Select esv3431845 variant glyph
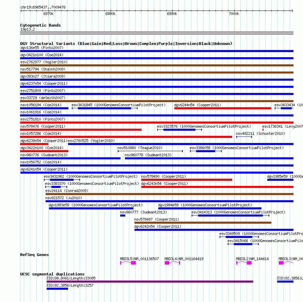Screen dimensions: 303x302 click(105, 108)
